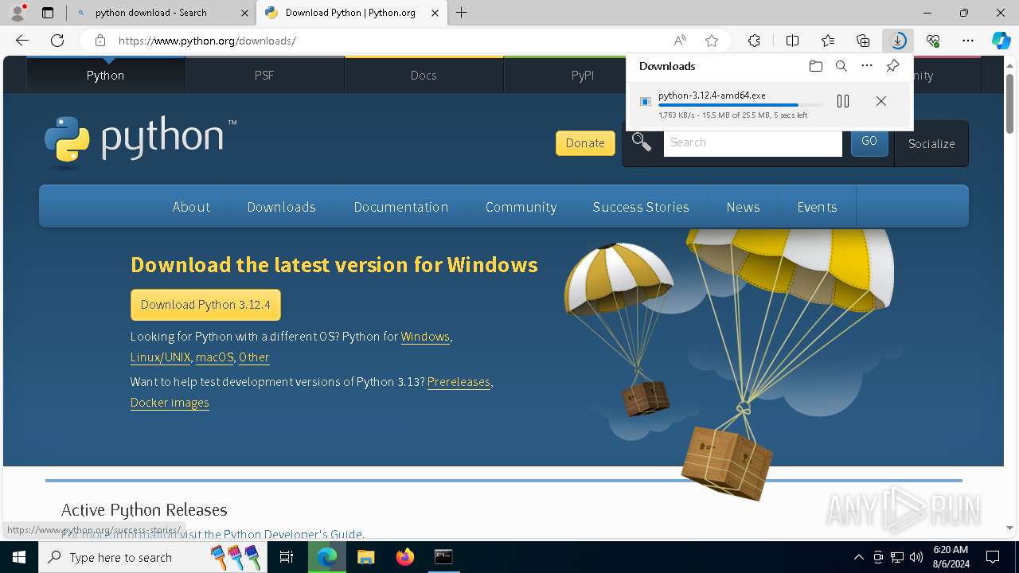Image resolution: width=1019 pixels, height=573 pixels.
Task: Show hidden system tray icons
Action: pyautogui.click(x=858, y=557)
